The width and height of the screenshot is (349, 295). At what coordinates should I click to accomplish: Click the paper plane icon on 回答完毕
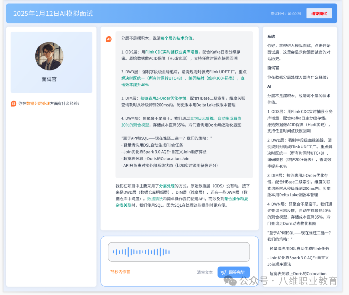click(x=223, y=272)
